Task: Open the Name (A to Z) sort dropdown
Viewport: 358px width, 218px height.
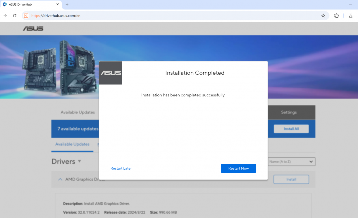Action: tap(291, 161)
